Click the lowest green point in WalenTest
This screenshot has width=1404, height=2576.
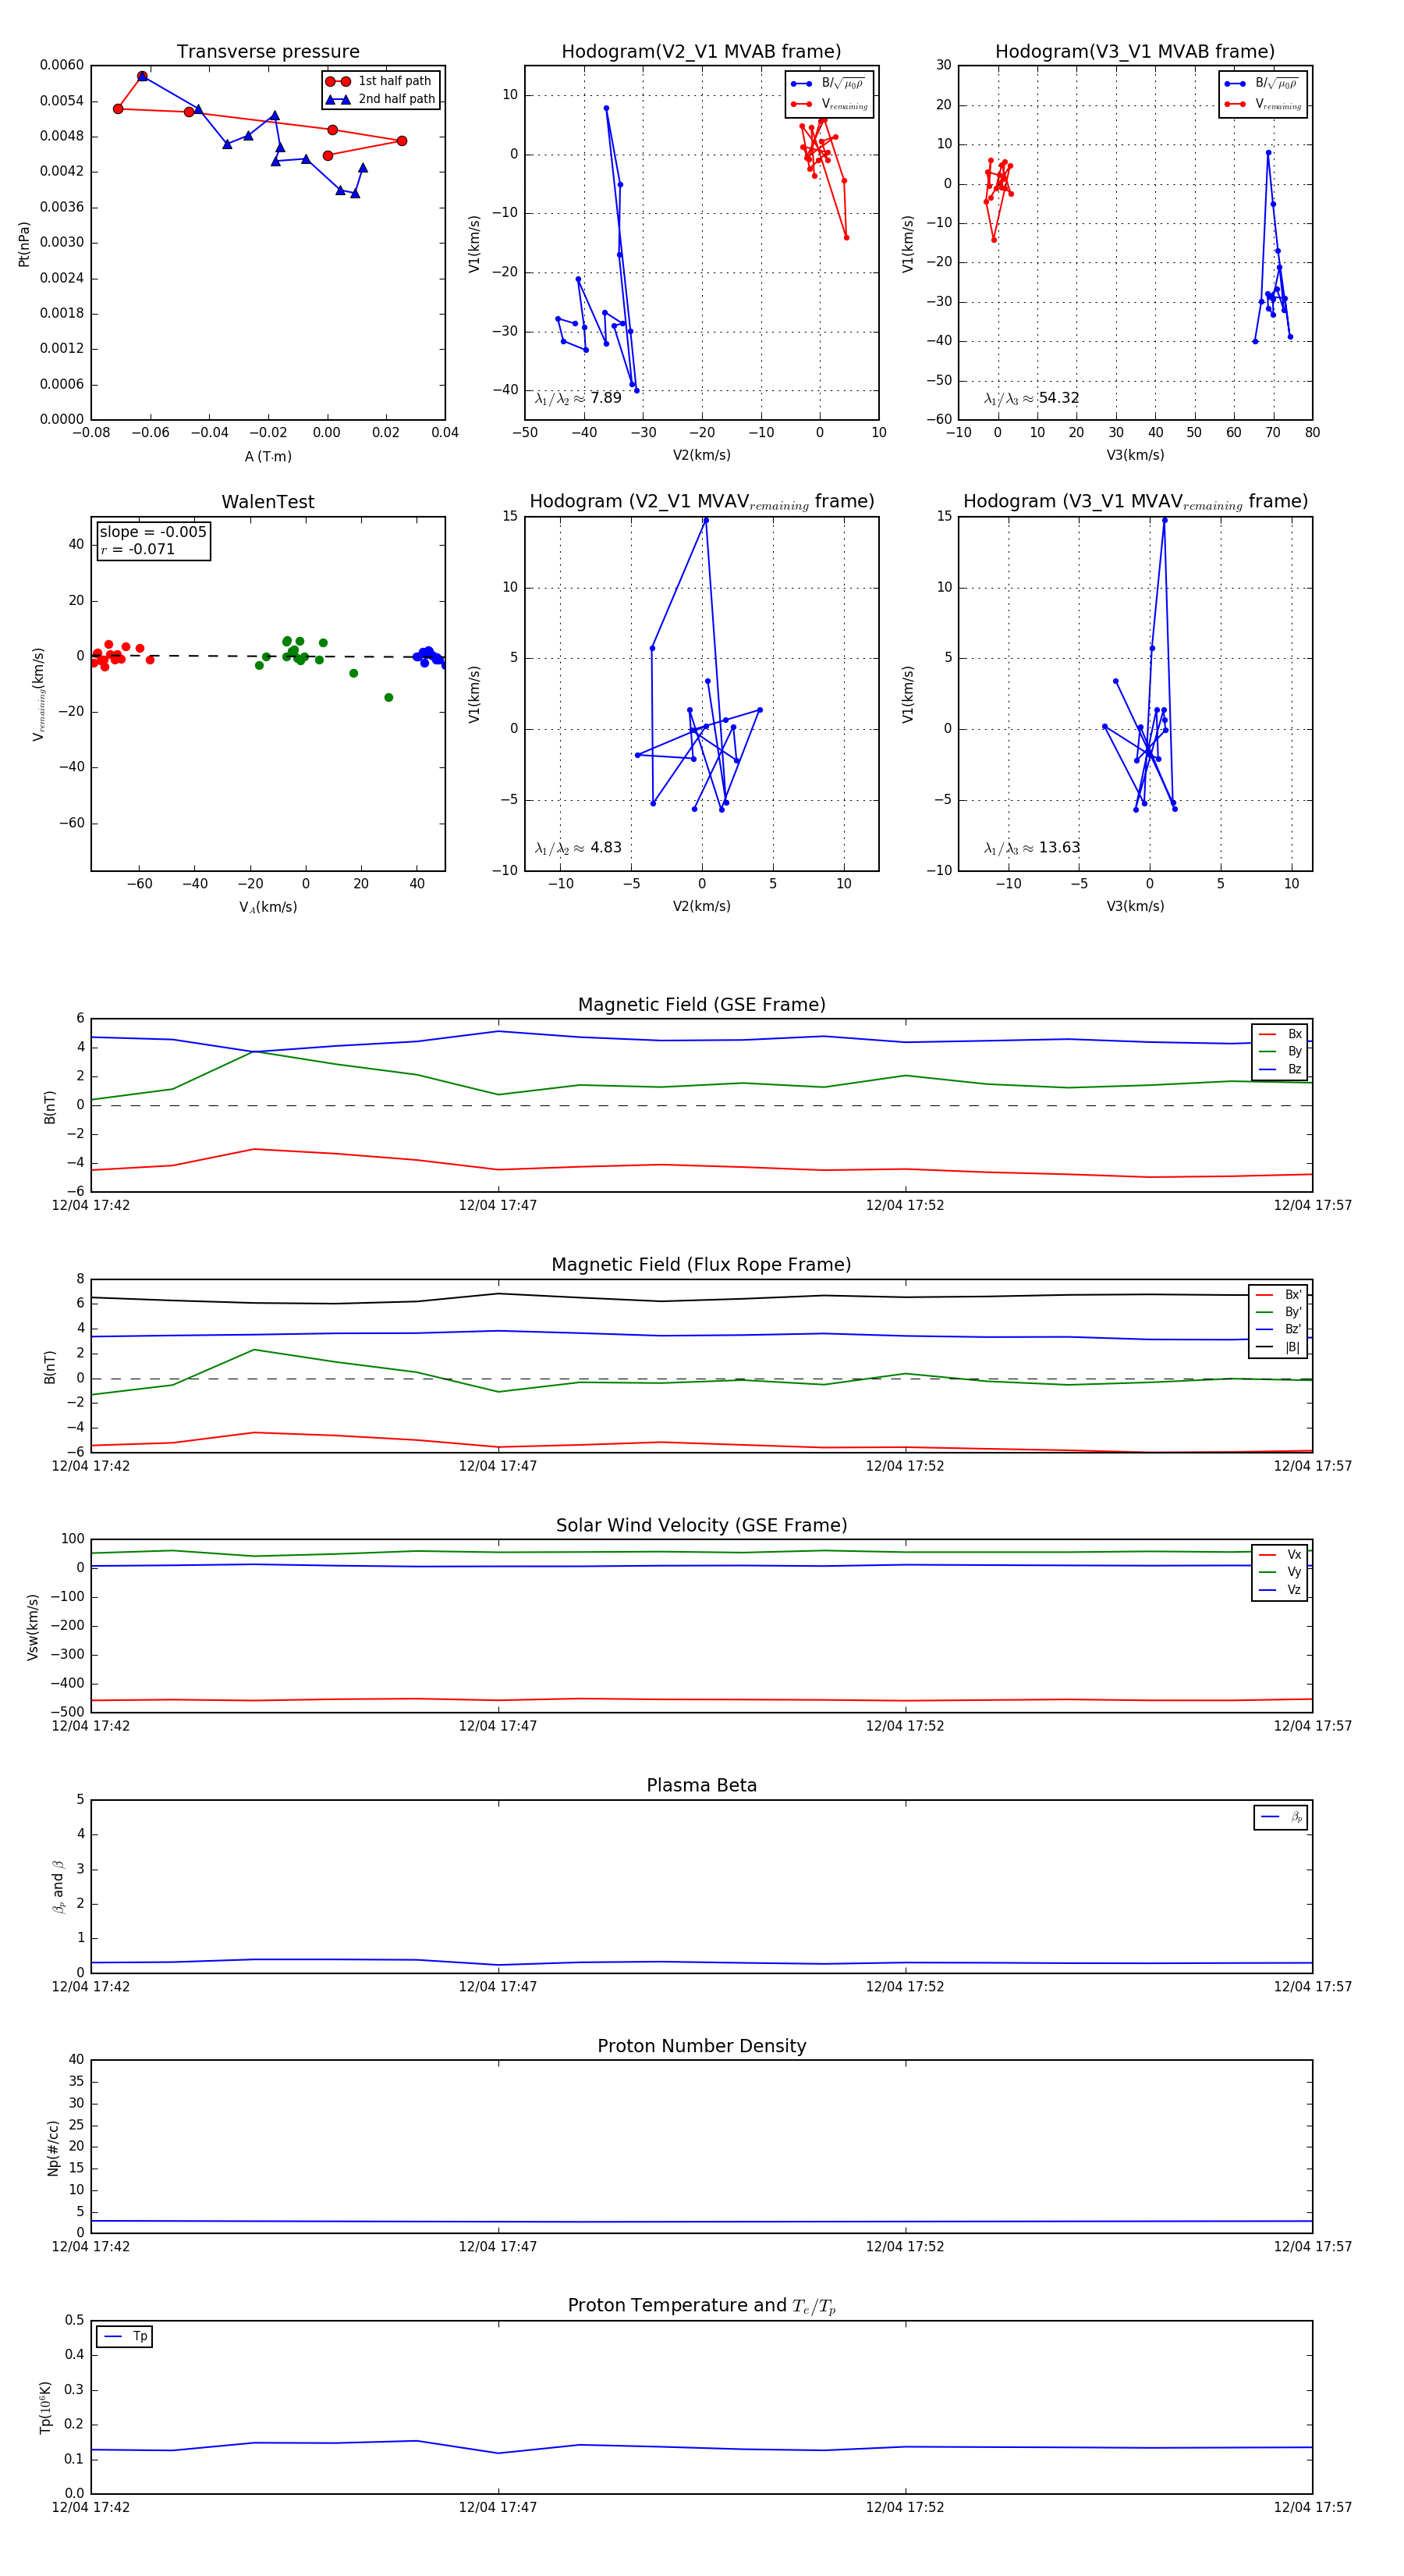click(x=388, y=698)
